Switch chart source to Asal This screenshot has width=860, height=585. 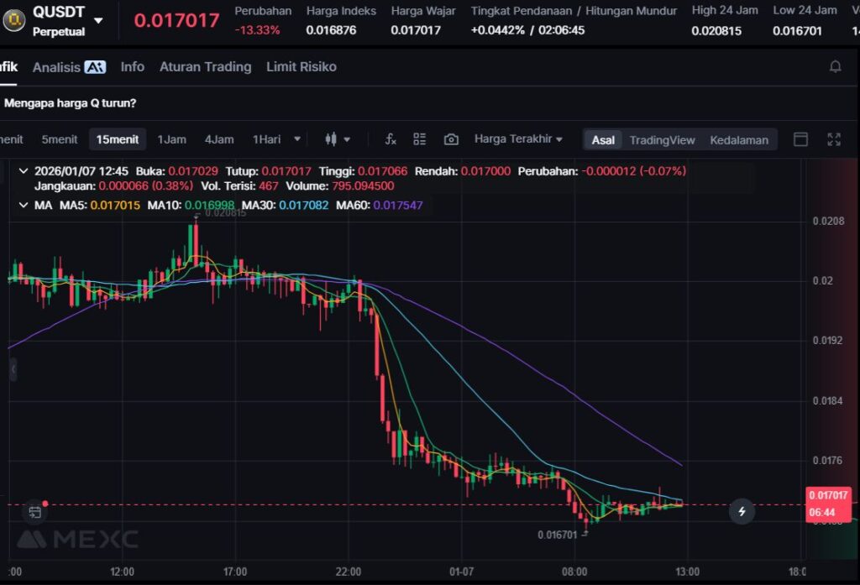tap(602, 140)
